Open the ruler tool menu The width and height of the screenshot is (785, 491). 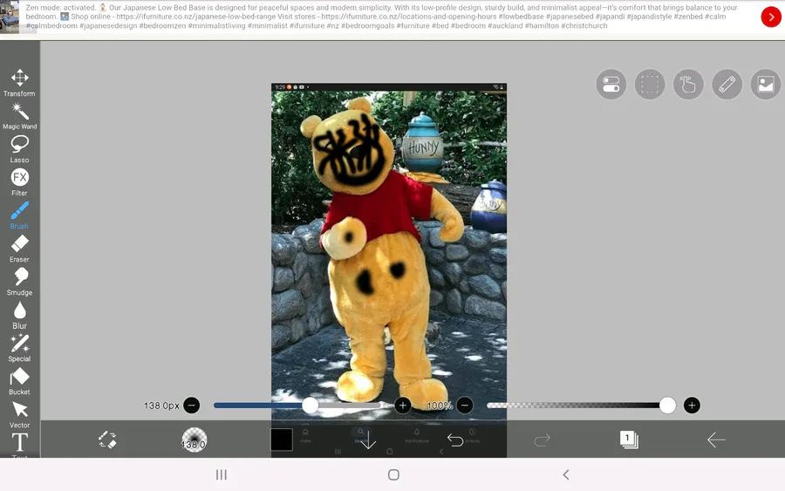click(x=727, y=84)
